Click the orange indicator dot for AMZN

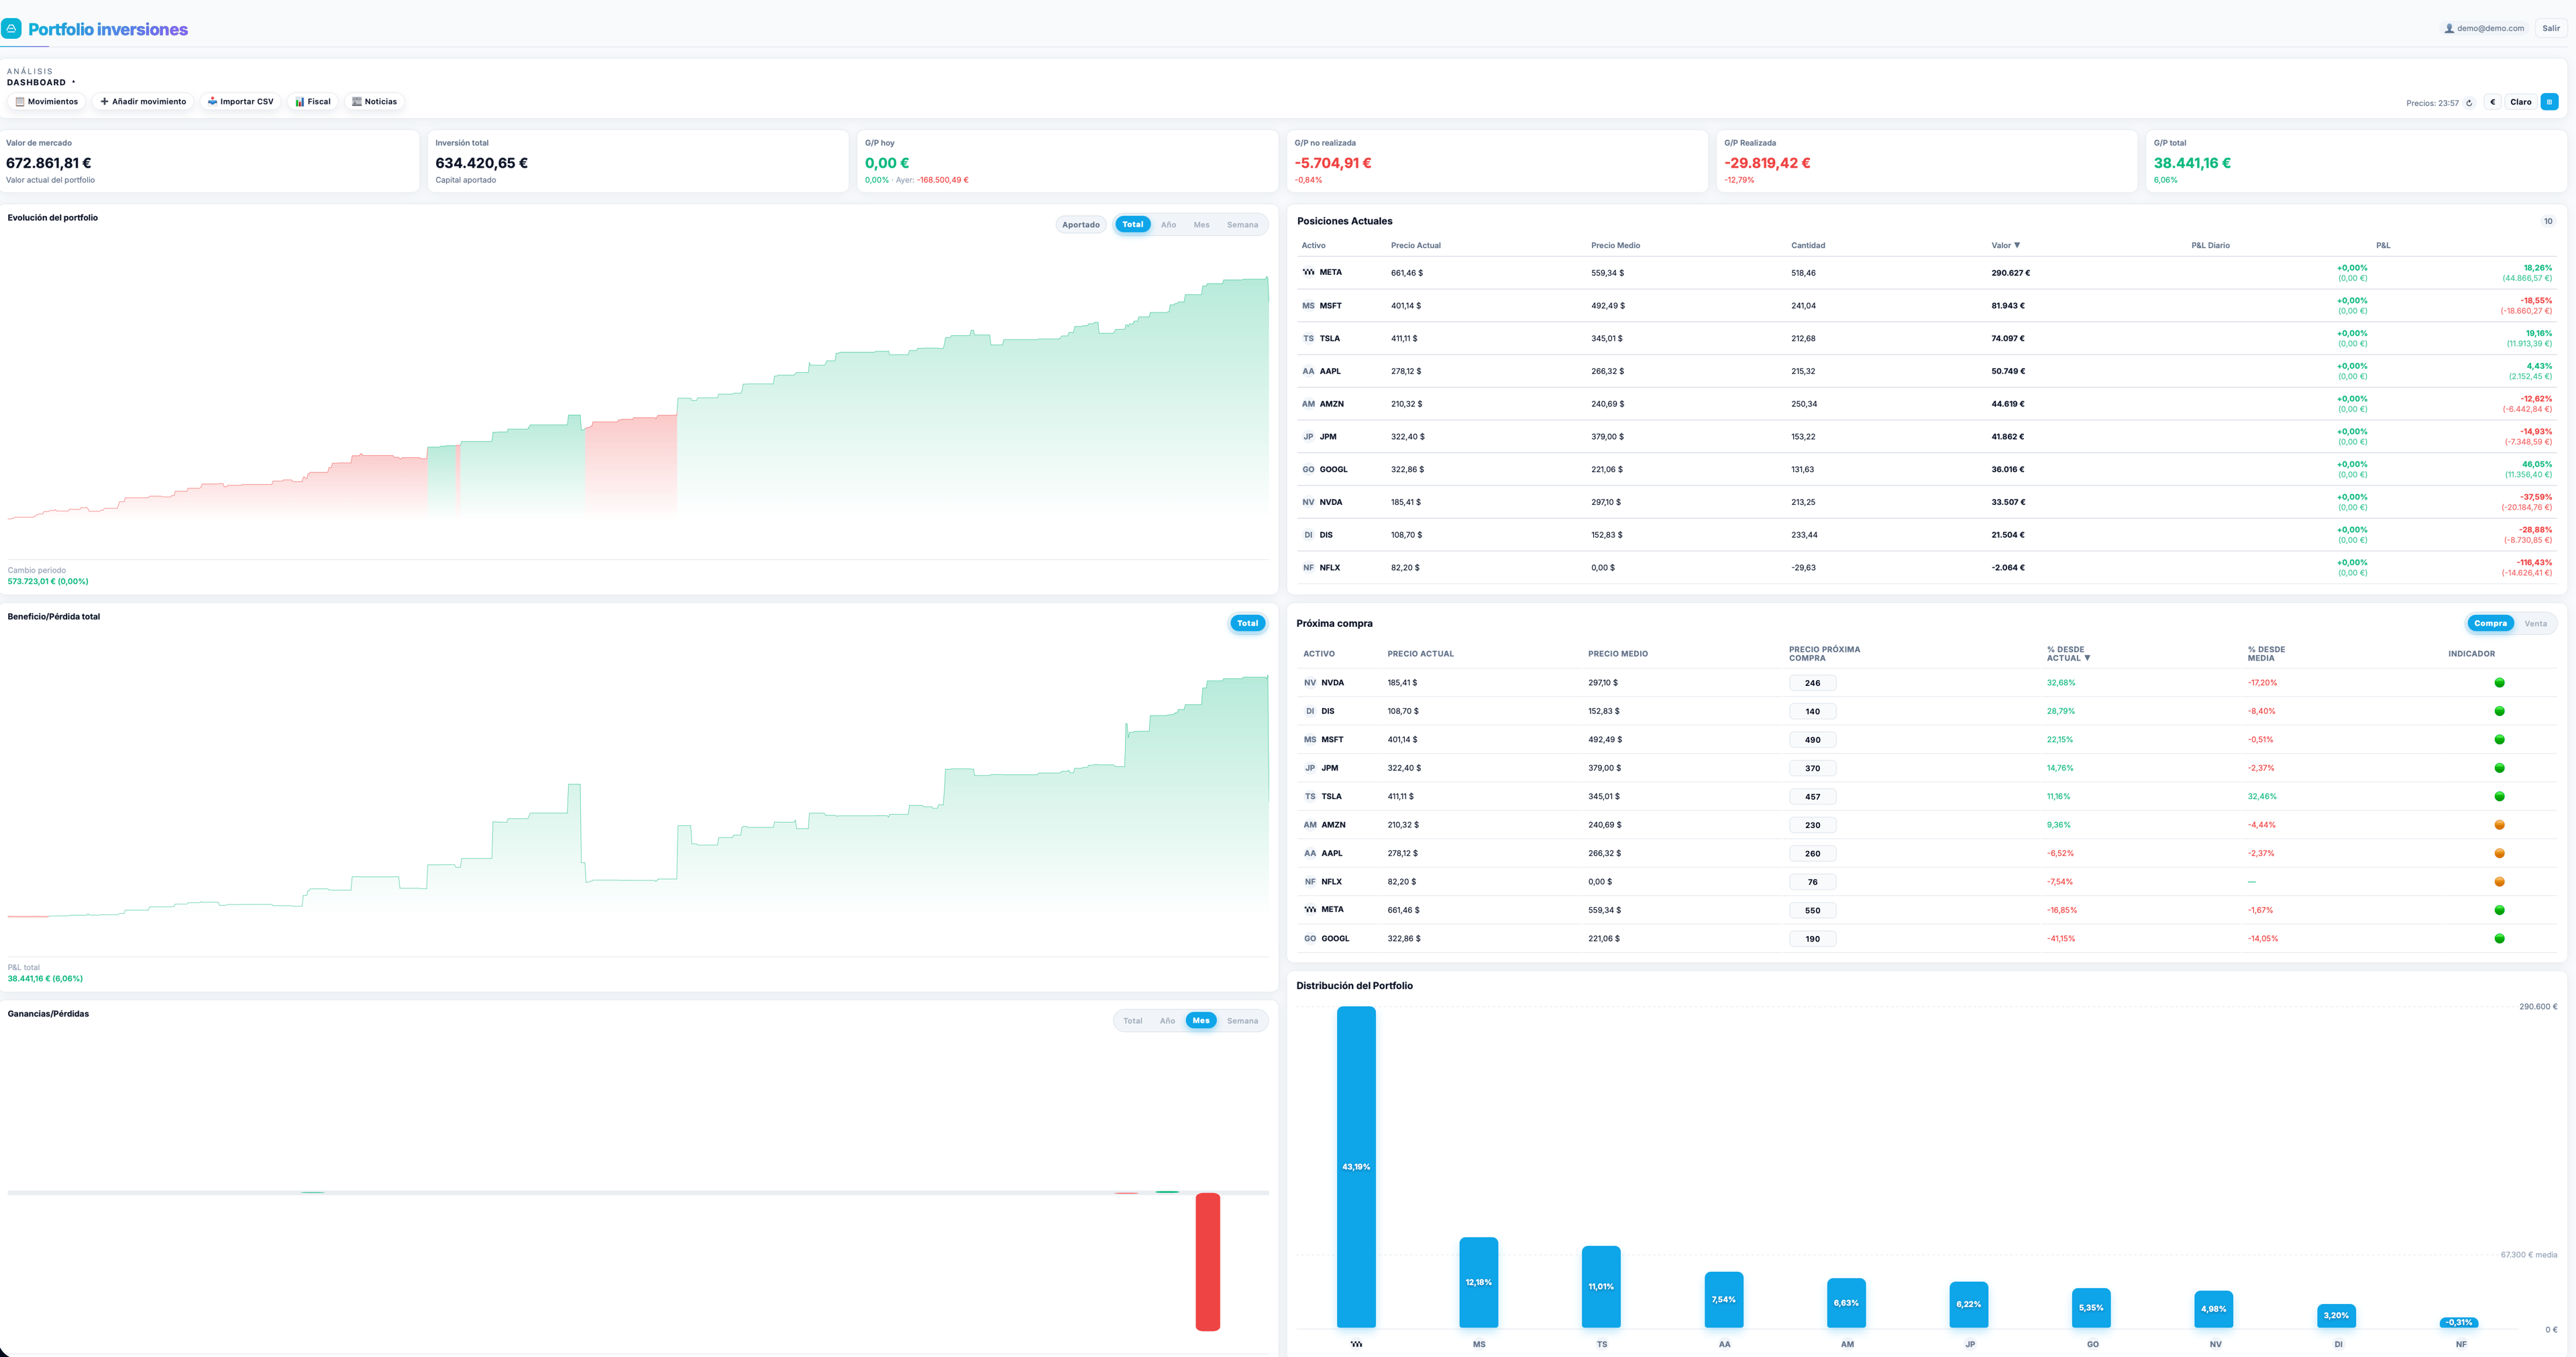click(x=2499, y=825)
